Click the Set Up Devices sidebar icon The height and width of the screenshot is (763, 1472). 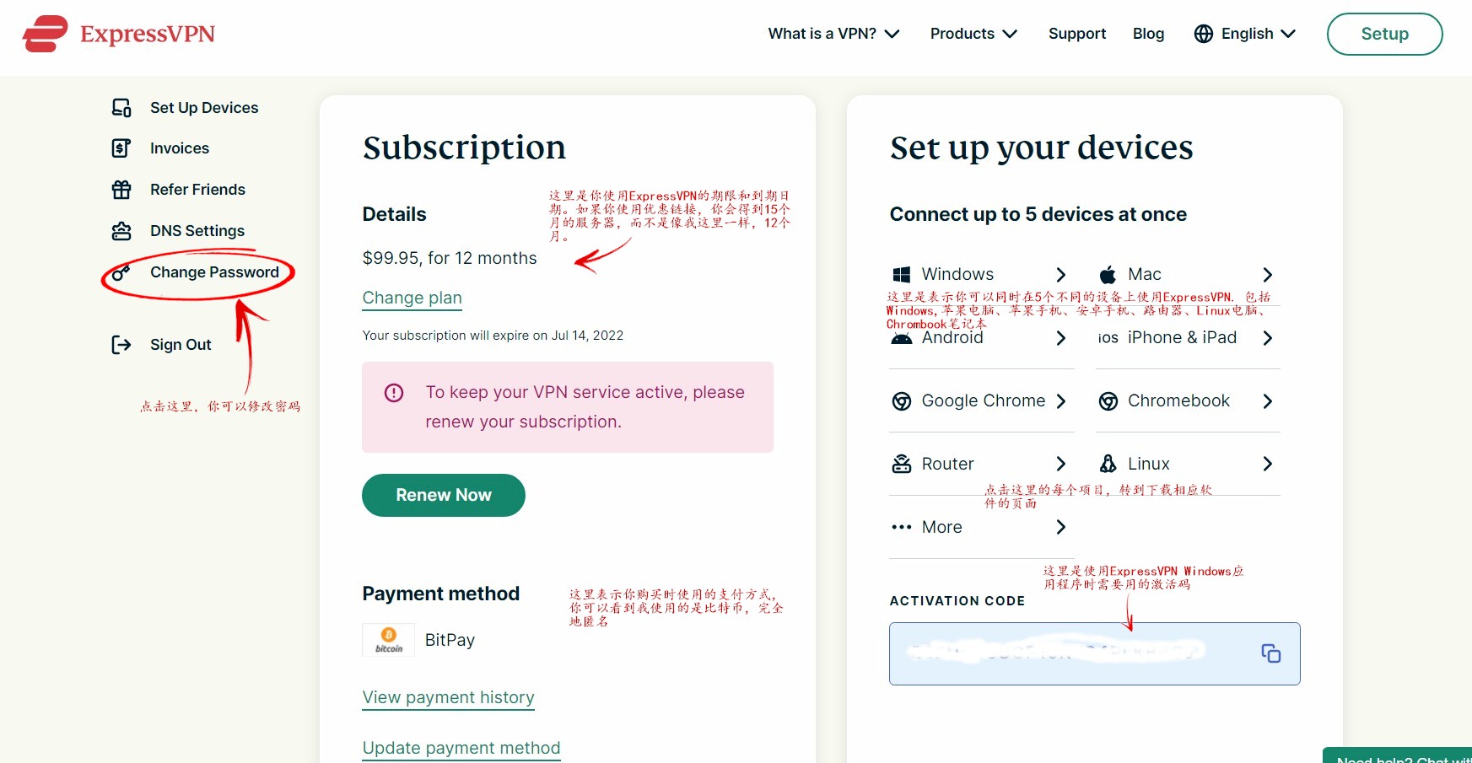click(121, 108)
